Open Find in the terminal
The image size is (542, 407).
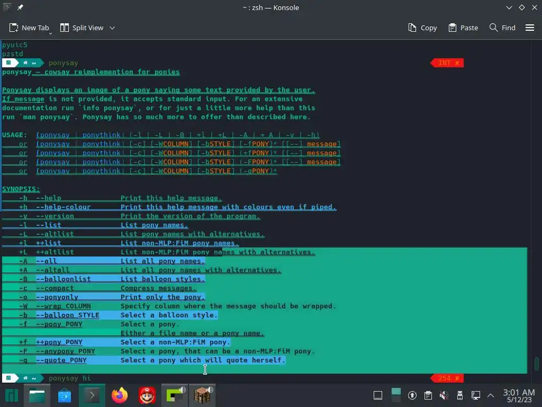pyautogui.click(x=502, y=28)
